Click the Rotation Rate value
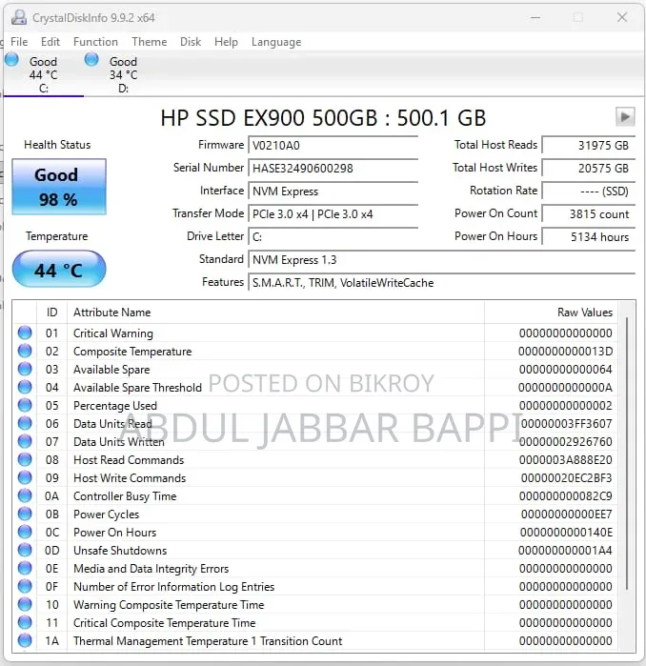Viewport: 646px width, 666px height. coord(589,192)
